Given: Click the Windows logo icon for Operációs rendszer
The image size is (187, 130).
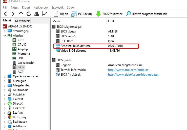Looking at the screenshot, I should 10,76.
